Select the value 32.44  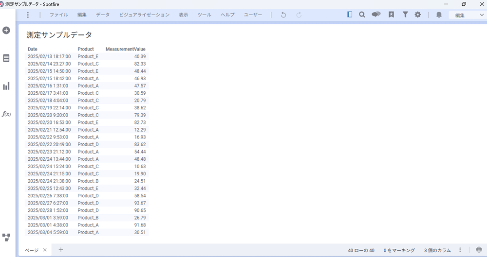(x=140, y=188)
